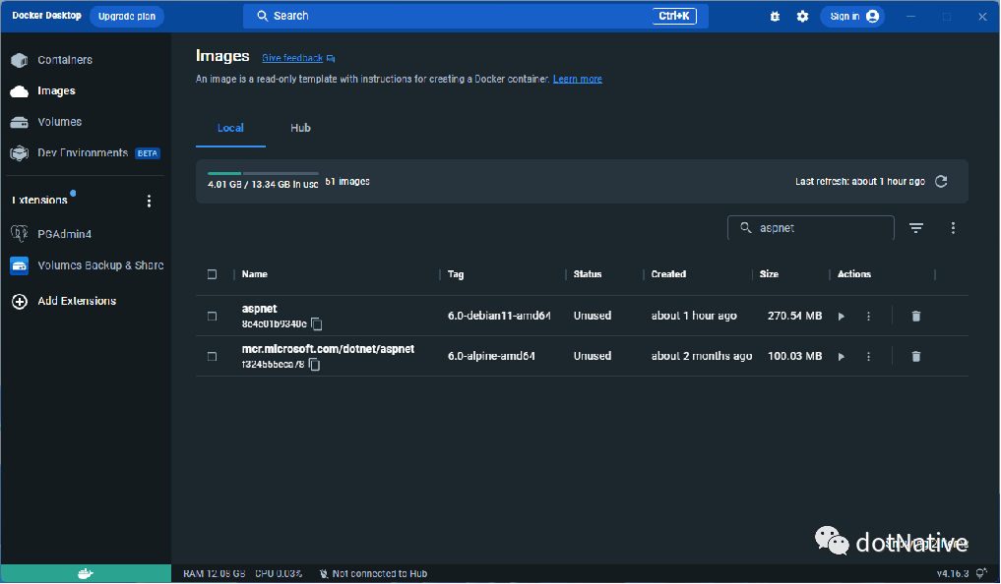
Task: Open PGAdmin4 extension entry
Action: pos(65,234)
